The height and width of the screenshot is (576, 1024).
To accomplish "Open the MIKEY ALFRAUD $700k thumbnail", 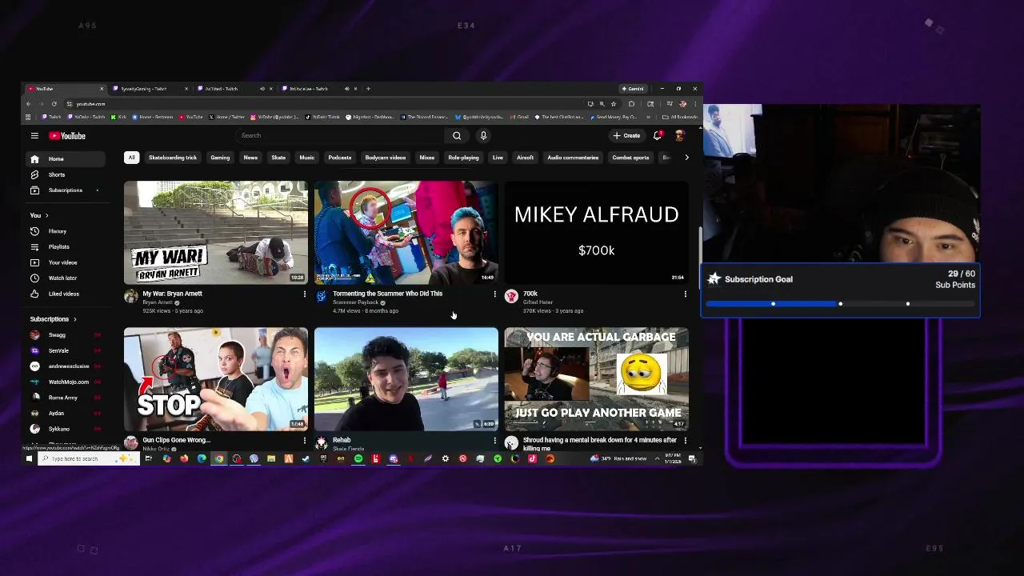I will (x=597, y=233).
